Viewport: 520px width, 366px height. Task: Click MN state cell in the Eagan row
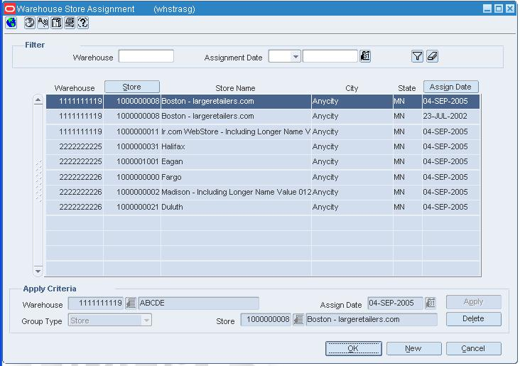pos(408,162)
